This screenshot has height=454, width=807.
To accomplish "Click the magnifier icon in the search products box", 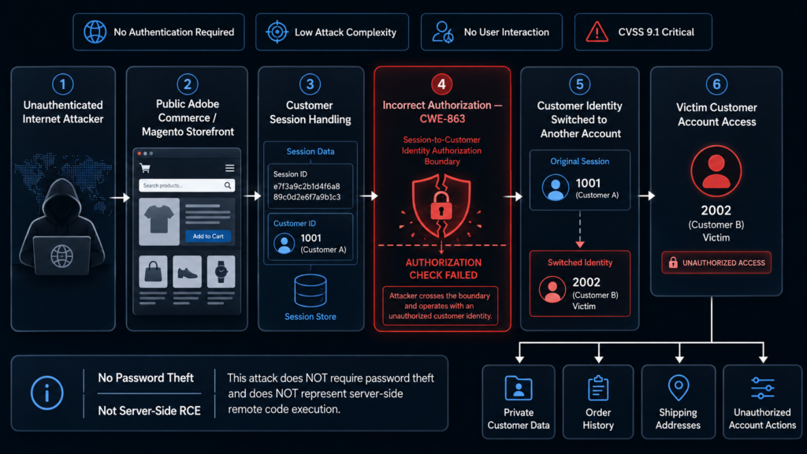I will tap(228, 185).
